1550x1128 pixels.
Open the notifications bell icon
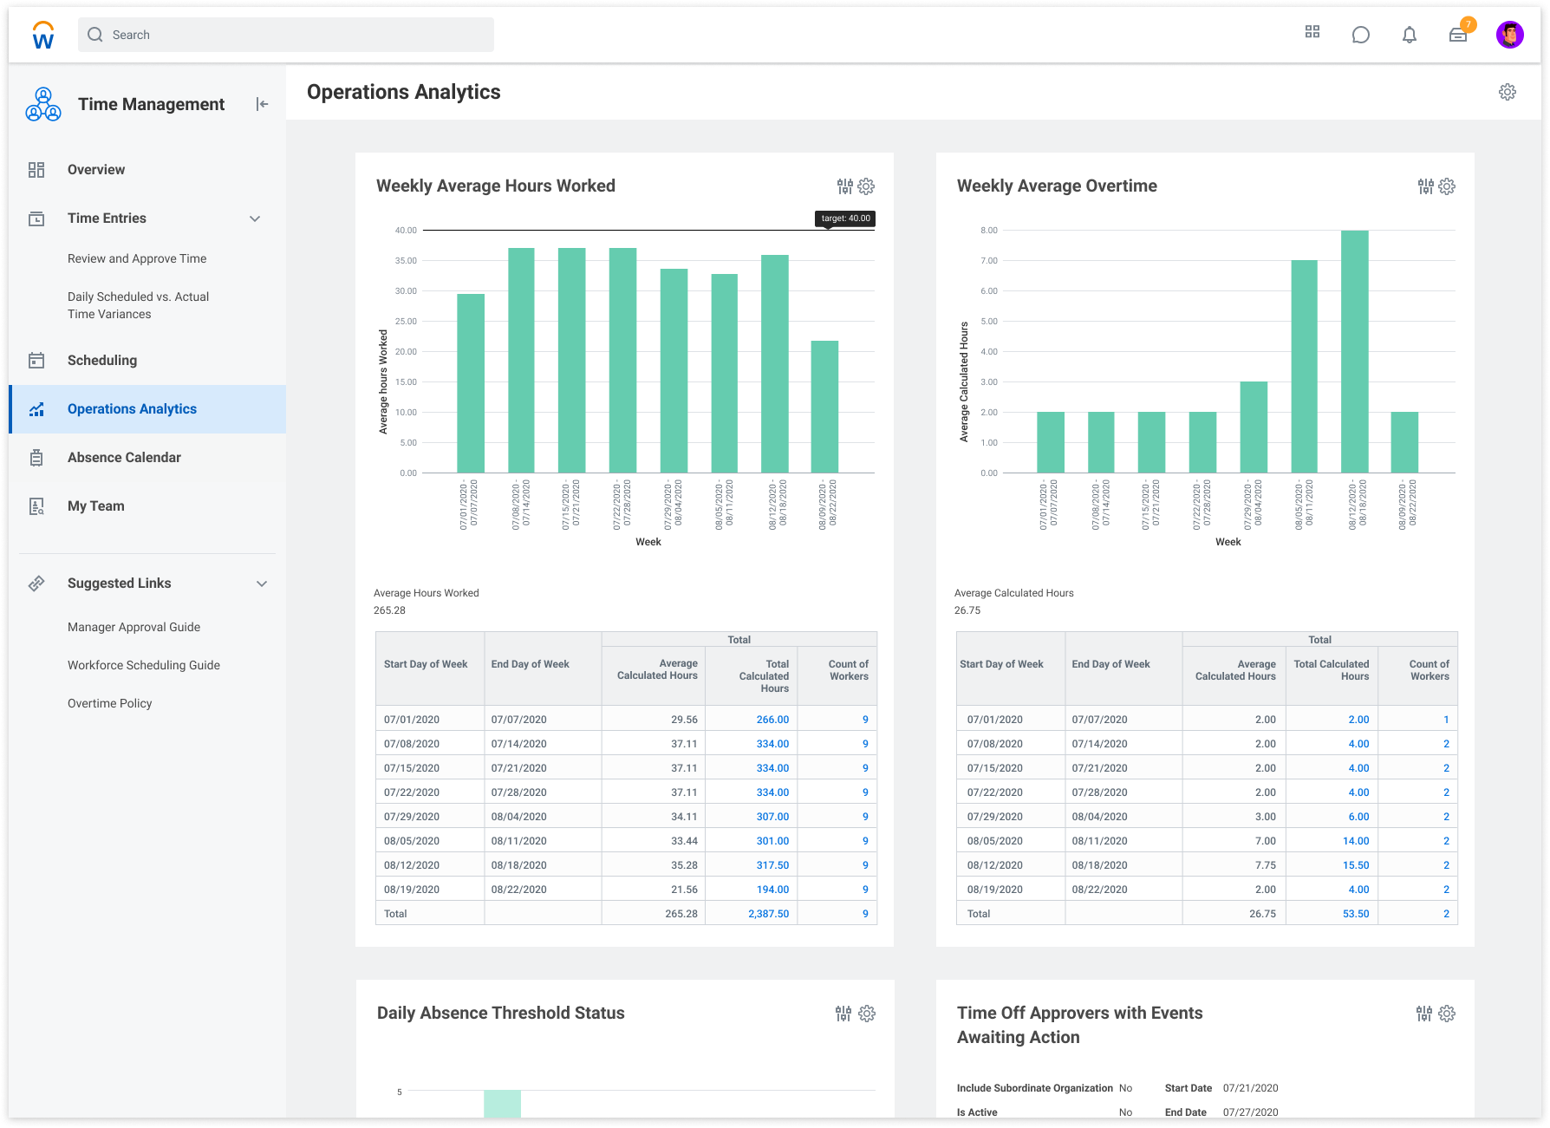[1408, 35]
